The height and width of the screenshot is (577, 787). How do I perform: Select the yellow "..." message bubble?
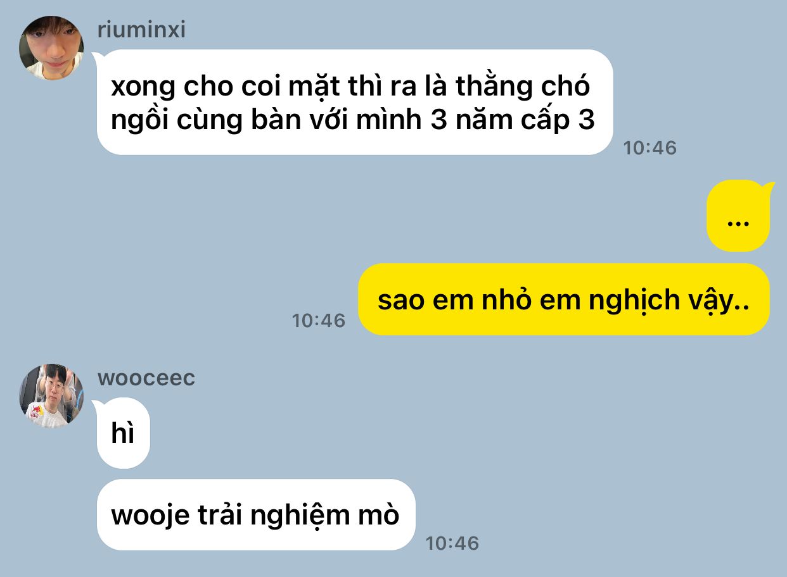pyautogui.click(x=738, y=216)
